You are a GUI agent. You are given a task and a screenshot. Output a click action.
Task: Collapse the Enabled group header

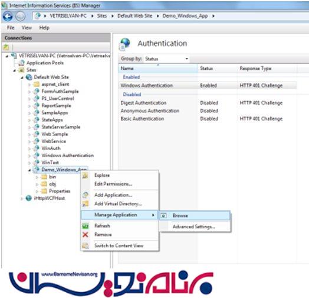(132, 77)
